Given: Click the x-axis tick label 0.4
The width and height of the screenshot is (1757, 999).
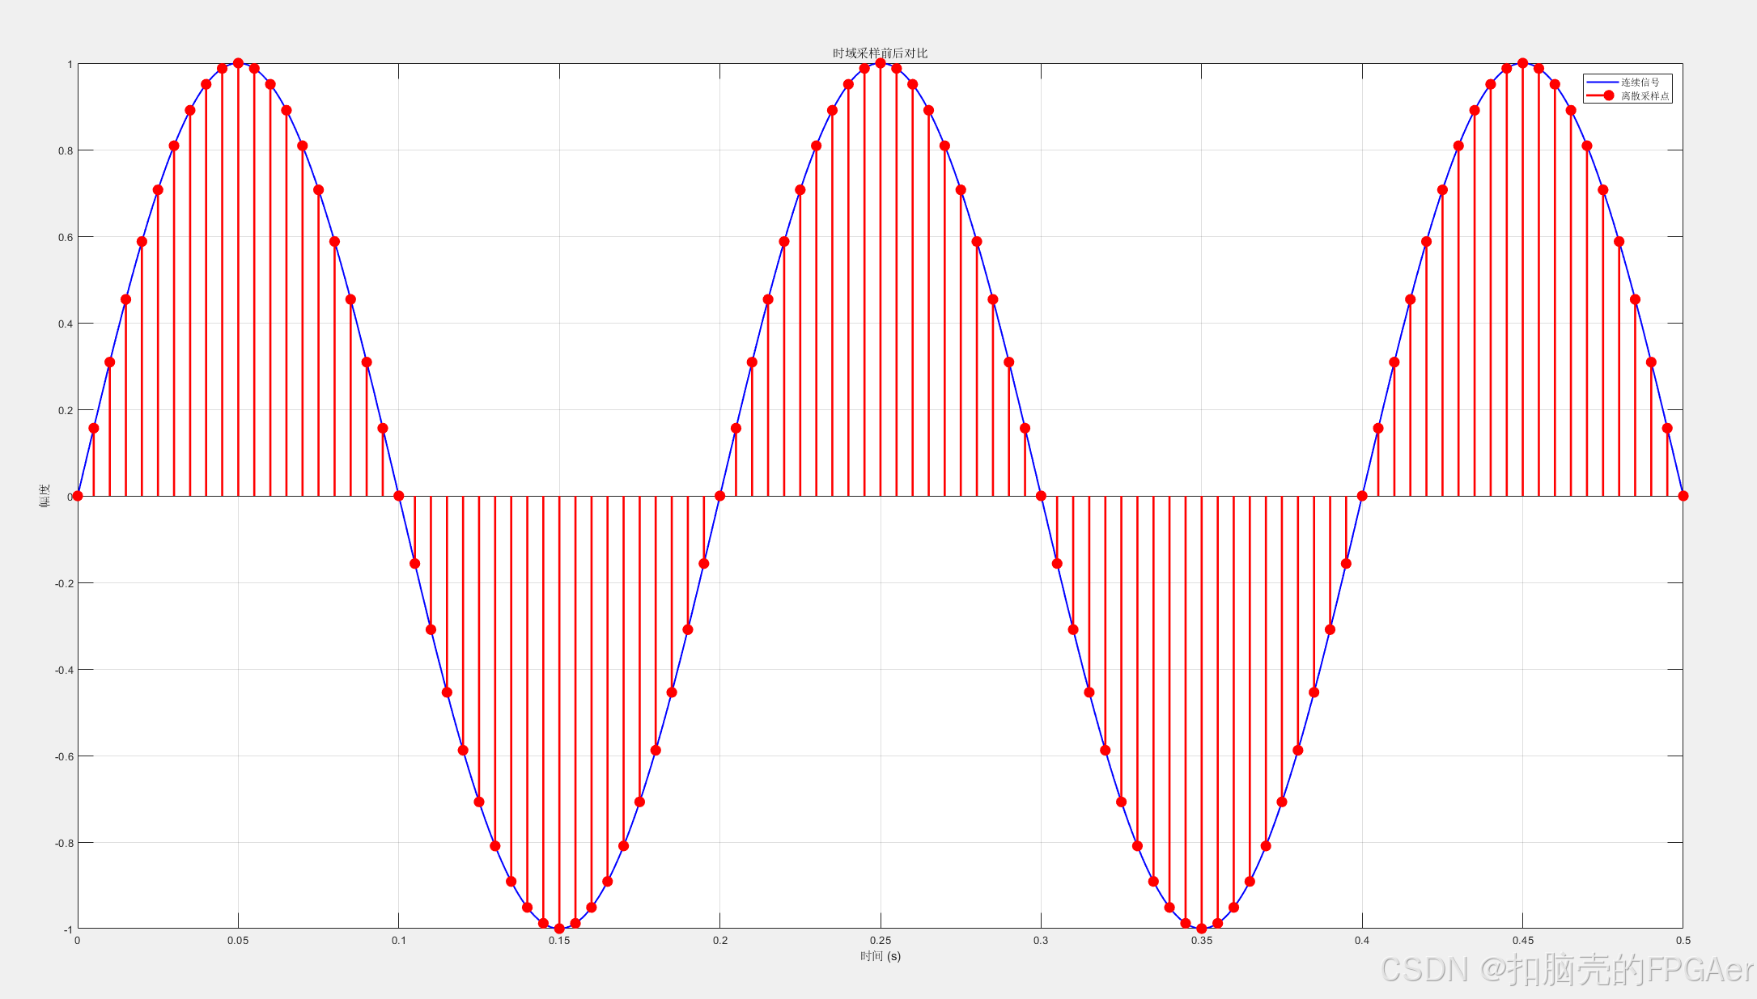Looking at the screenshot, I should pyautogui.click(x=1362, y=940).
